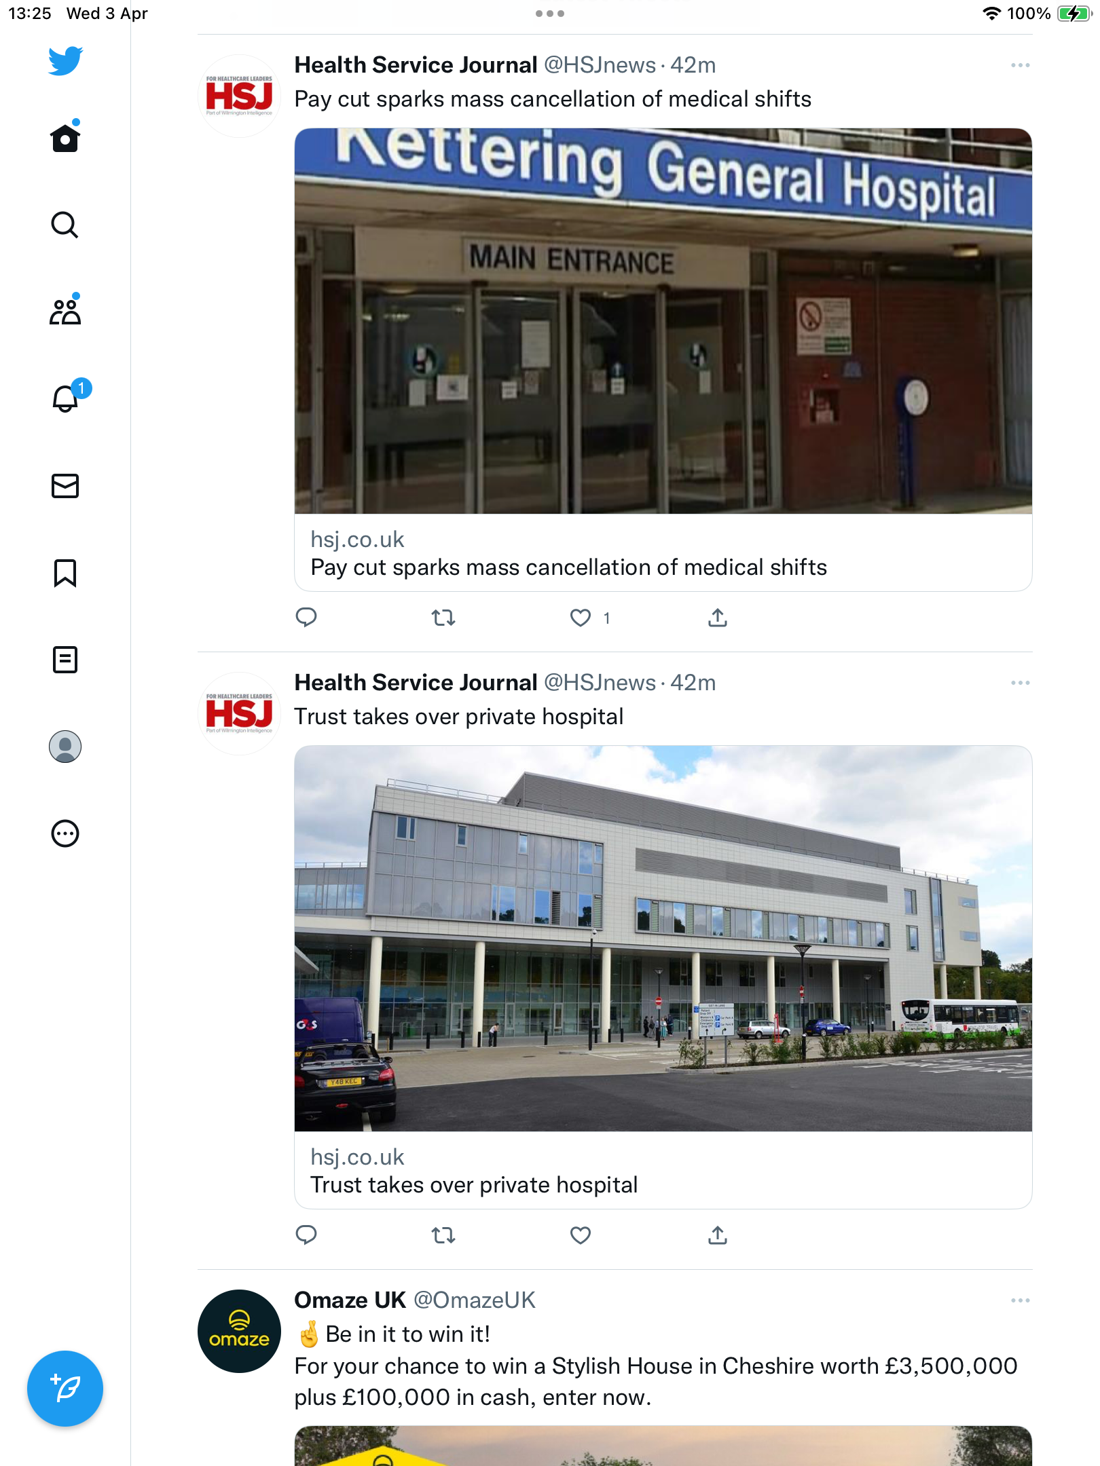Open Kettering General Hospital image

coord(663,321)
